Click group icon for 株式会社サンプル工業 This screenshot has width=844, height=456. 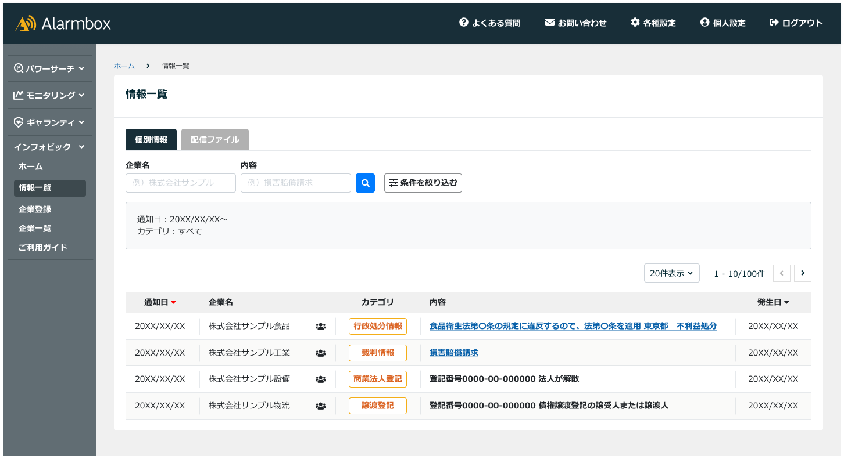[320, 353]
